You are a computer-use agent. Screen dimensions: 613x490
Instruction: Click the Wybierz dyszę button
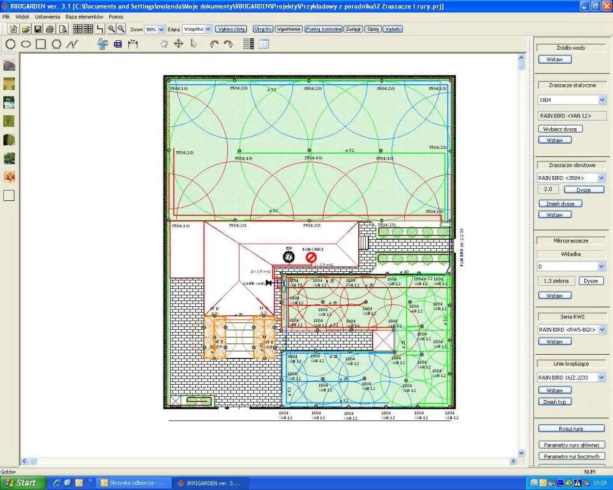[x=560, y=129]
